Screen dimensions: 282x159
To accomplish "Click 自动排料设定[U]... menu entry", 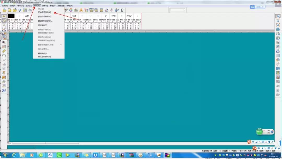I will coord(45,21).
